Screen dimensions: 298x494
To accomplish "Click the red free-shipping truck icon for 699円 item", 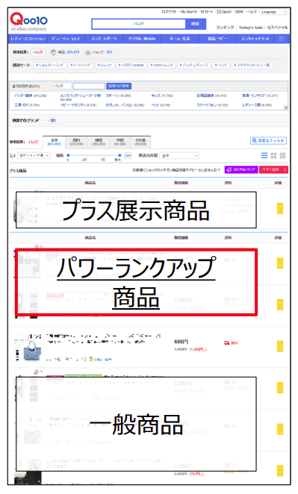I will click(227, 343).
